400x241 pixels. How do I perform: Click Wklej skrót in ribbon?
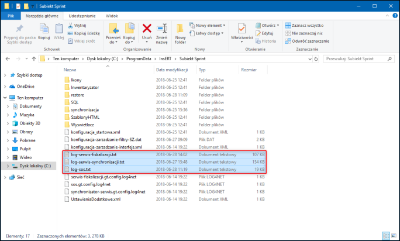click(x=81, y=41)
